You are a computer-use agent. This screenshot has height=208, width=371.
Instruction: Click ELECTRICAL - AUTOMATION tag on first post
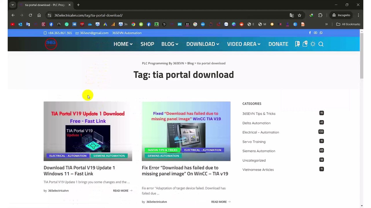coord(68,156)
